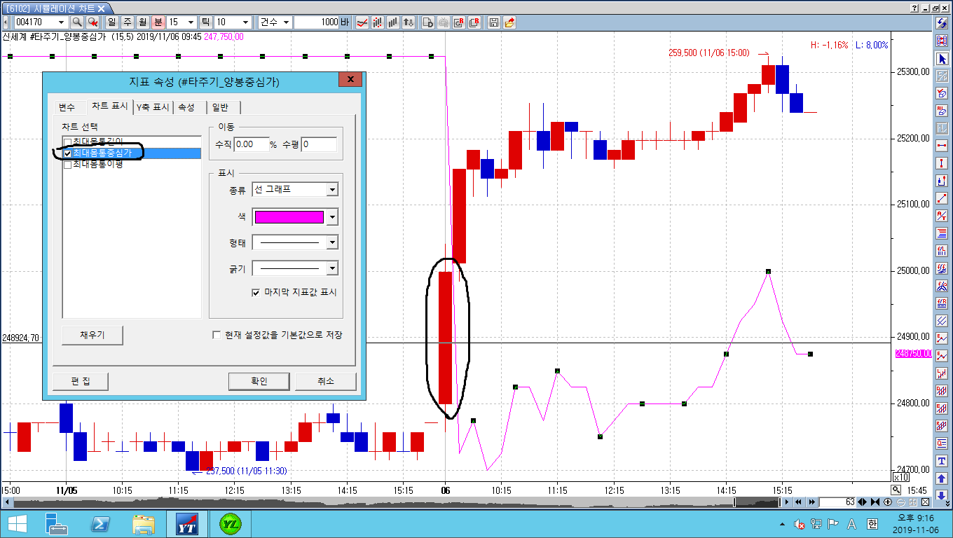Click the green YL taskbar icon
Image resolution: width=953 pixels, height=538 pixels.
229,523
